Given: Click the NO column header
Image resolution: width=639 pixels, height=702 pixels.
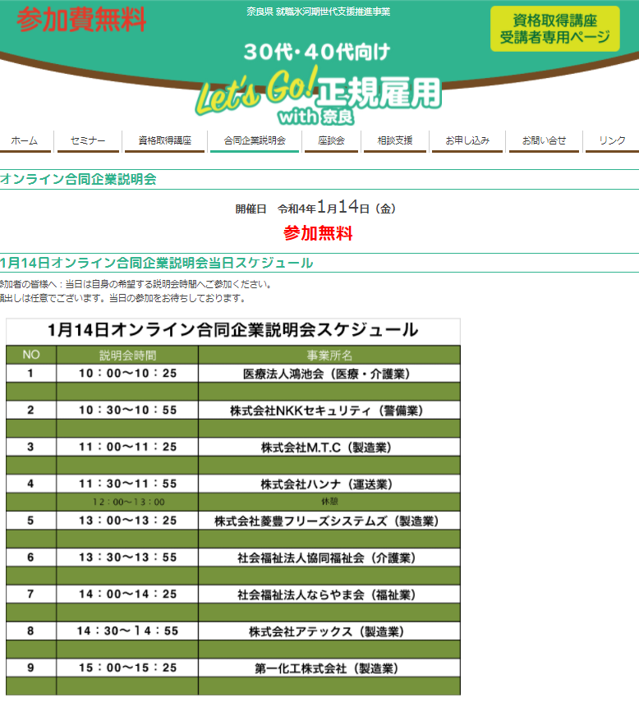Looking at the screenshot, I should pyautogui.click(x=31, y=355).
